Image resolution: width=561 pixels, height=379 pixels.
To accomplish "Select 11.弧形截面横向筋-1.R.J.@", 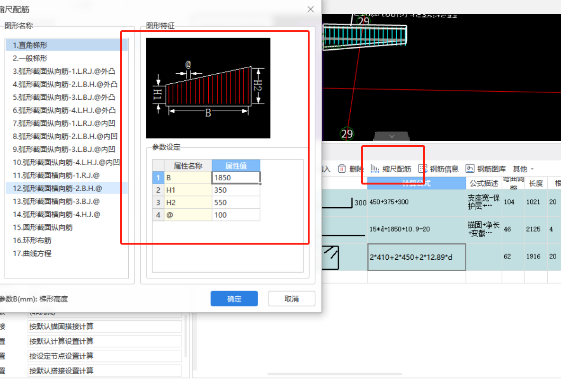I will point(67,175).
